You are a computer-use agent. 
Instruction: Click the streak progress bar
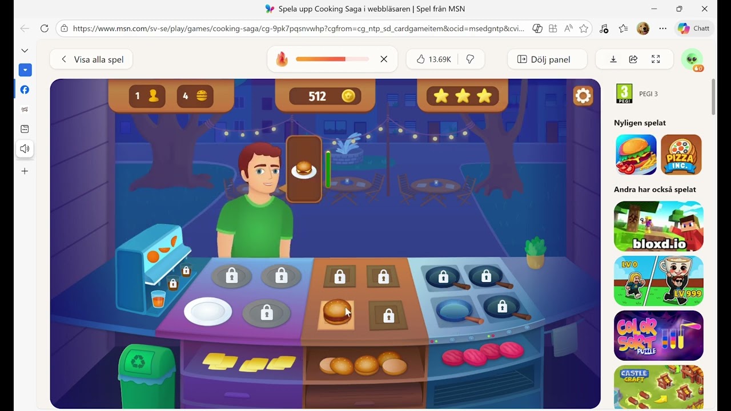(332, 59)
